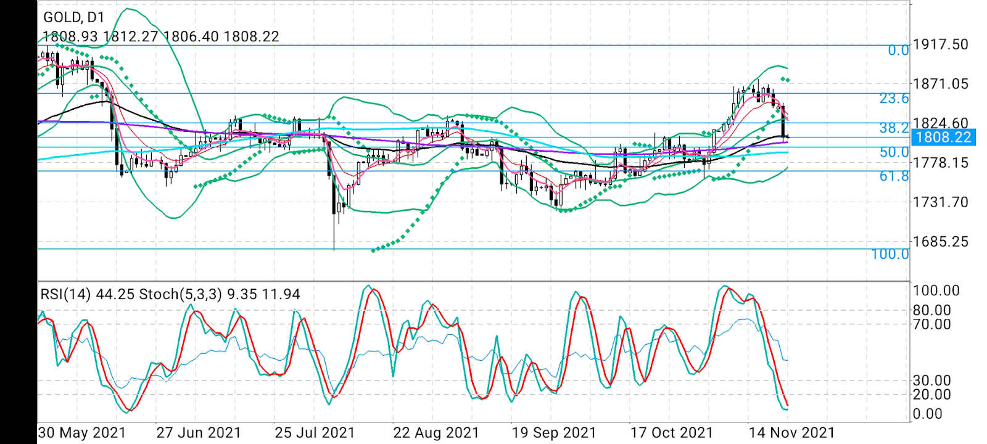Click oscillator scale value 100.00
Screen dimensions: 987x444
coord(936,290)
